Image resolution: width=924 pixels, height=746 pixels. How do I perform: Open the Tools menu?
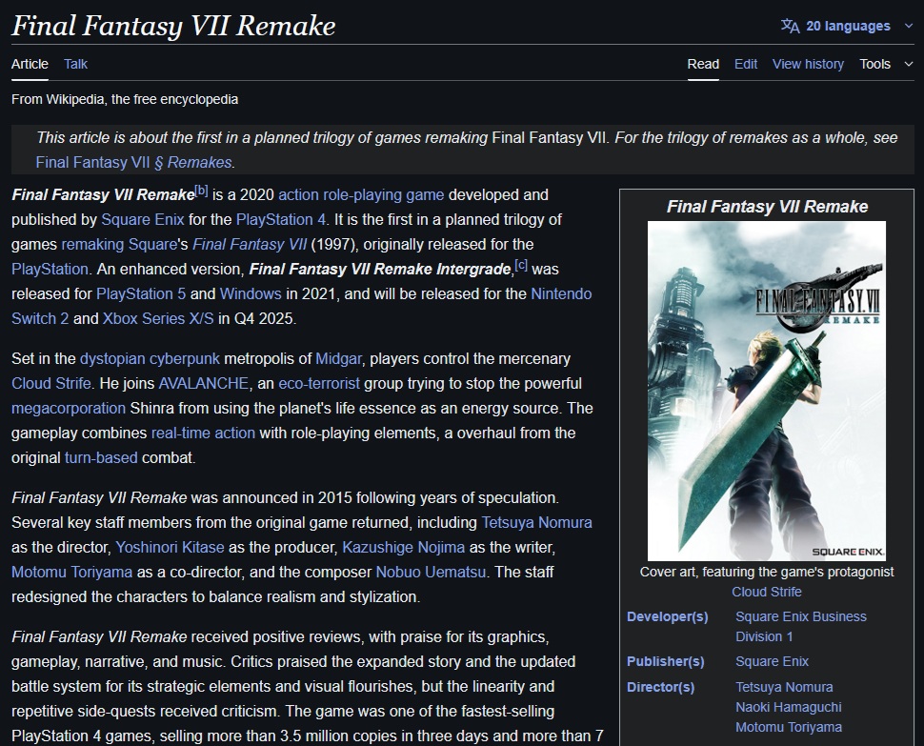(886, 64)
